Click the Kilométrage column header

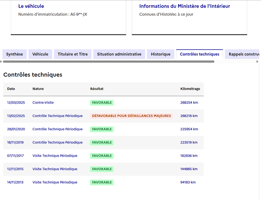pyautogui.click(x=190, y=89)
